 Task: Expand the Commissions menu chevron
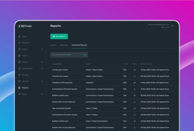pyautogui.click(x=42, y=69)
